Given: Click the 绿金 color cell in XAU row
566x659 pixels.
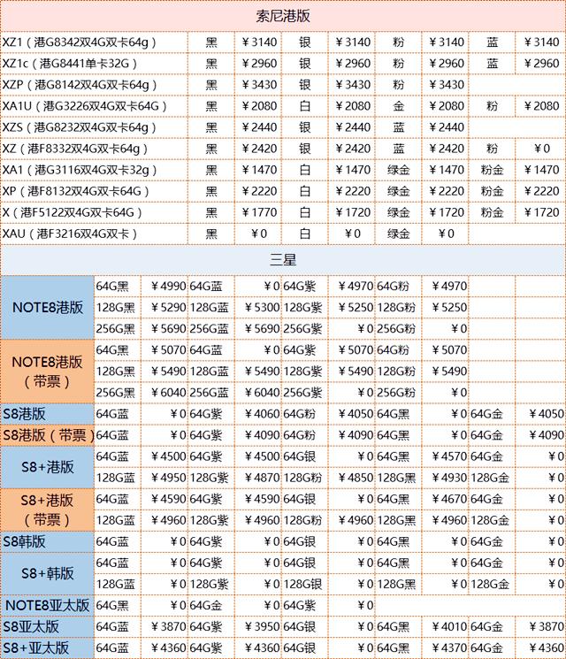Looking at the screenshot, I should point(398,234).
